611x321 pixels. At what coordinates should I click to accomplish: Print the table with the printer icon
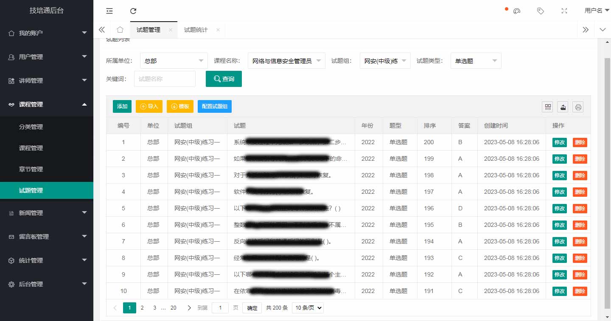pyautogui.click(x=577, y=107)
